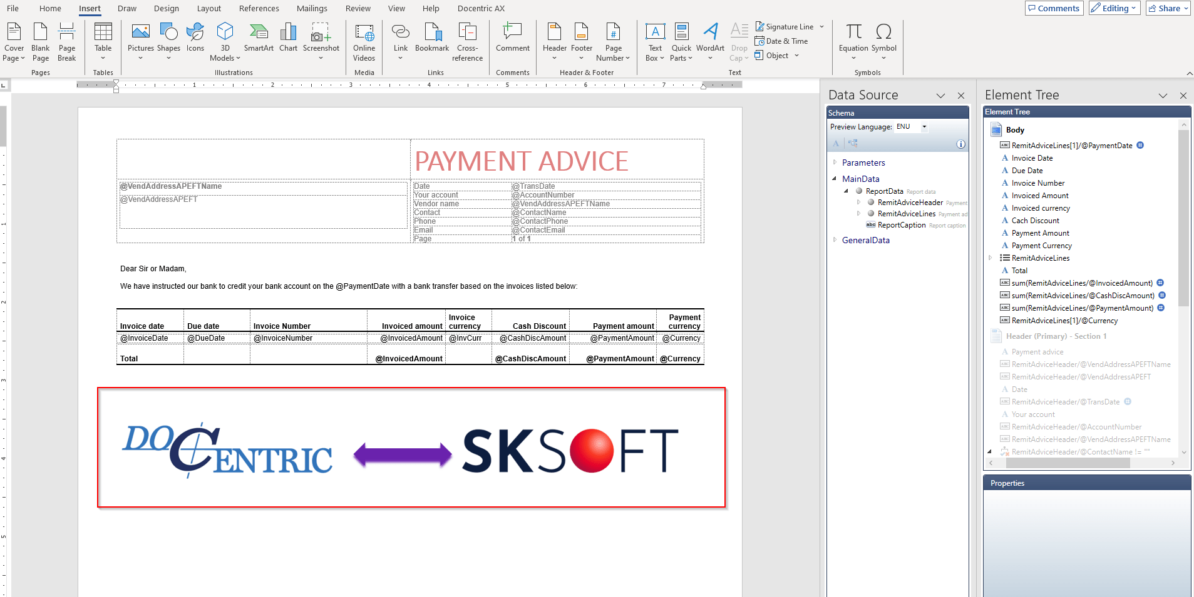Image resolution: width=1194 pixels, height=597 pixels.
Task: Open the File menu
Action: 13,8
